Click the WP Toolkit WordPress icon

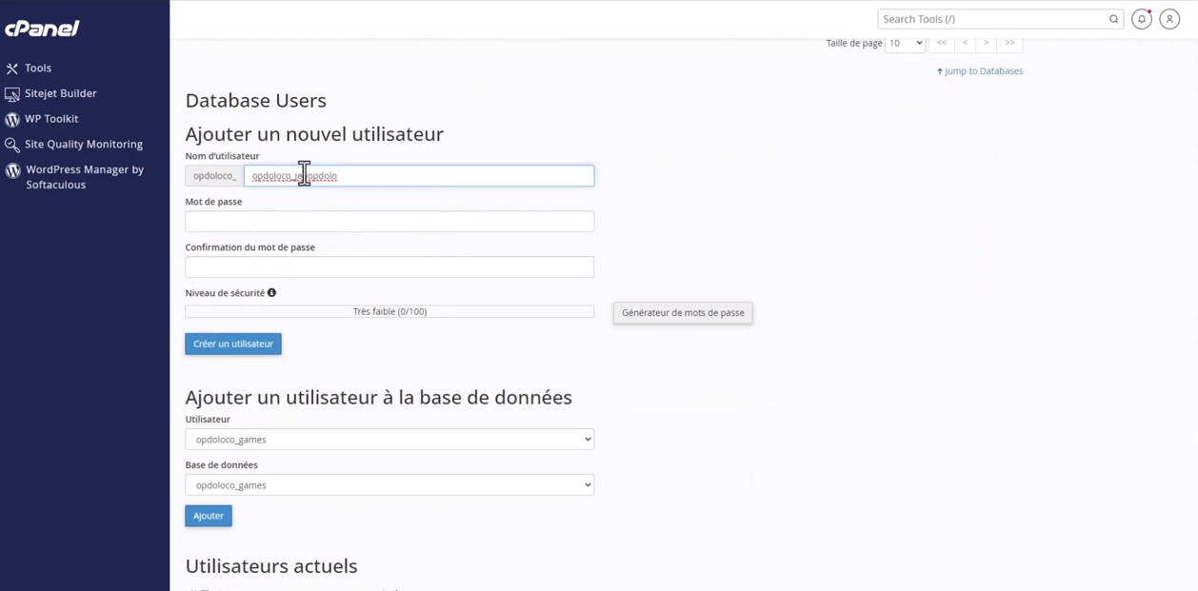click(x=11, y=118)
